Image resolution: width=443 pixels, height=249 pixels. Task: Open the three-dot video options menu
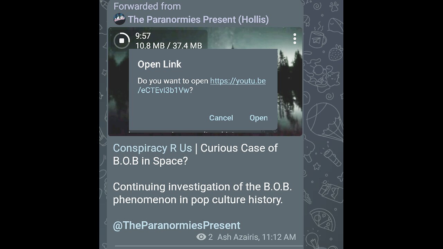pos(295,39)
